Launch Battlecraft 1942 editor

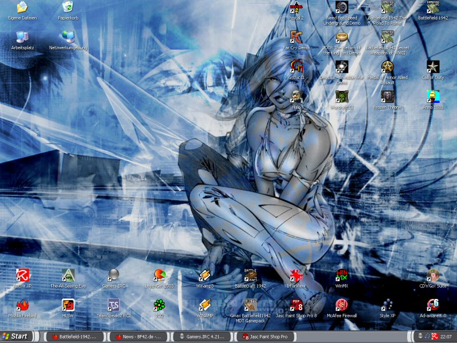pyautogui.click(x=250, y=275)
